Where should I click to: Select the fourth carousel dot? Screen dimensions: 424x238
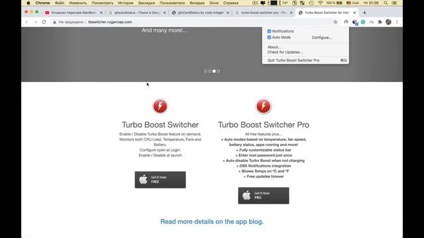pyautogui.click(x=219, y=71)
